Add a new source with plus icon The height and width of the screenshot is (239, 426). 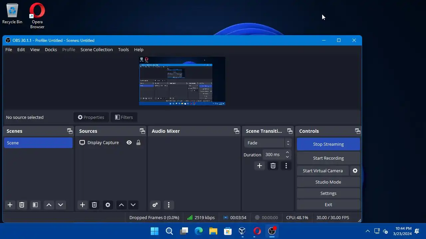[83, 205]
